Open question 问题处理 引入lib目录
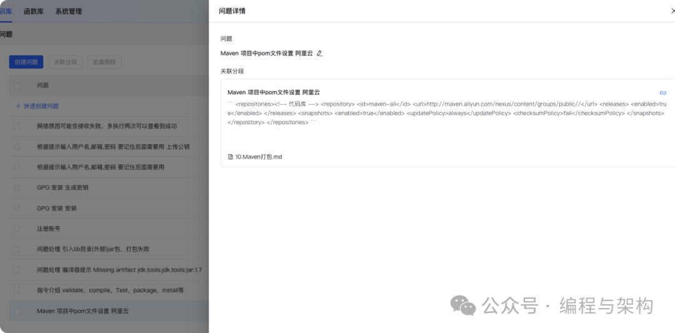The image size is (675, 333). (x=93, y=249)
